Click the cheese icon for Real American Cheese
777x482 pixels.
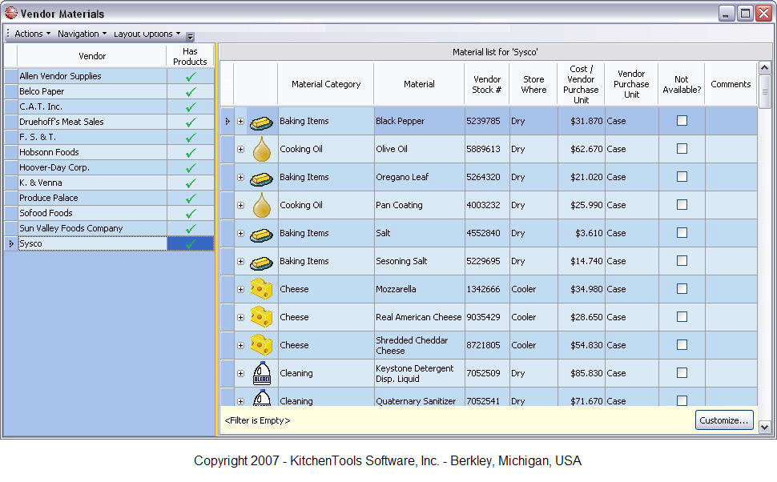click(261, 317)
